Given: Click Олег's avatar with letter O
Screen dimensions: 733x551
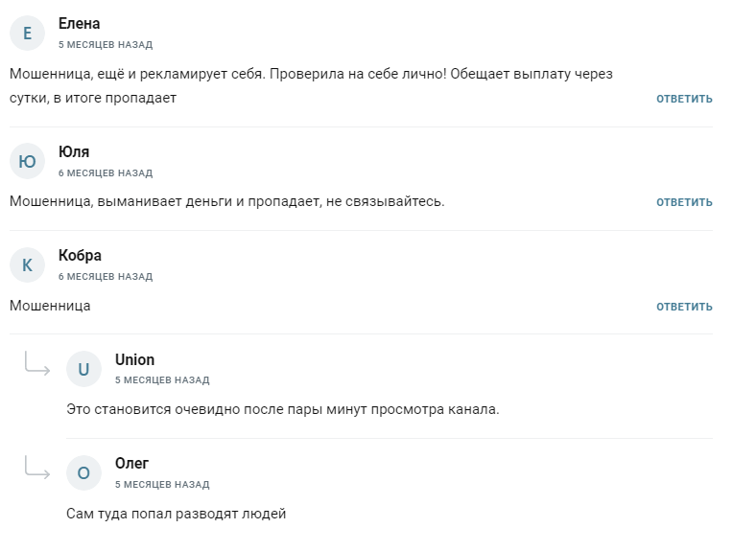Looking at the screenshot, I should [x=83, y=472].
